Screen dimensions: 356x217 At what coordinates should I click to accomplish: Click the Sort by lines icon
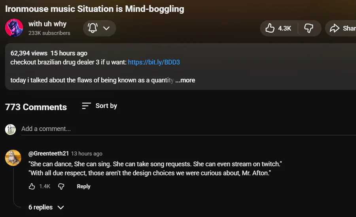tap(86, 106)
